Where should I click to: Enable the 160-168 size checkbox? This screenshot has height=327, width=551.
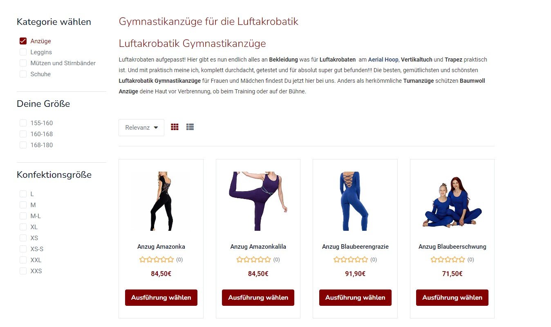[x=23, y=134]
